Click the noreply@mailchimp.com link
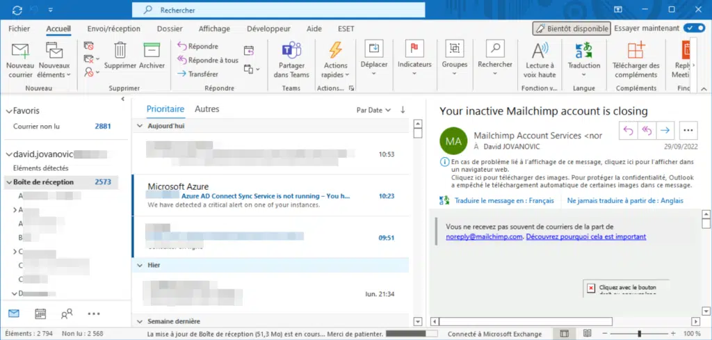712x340 pixels. [484, 236]
